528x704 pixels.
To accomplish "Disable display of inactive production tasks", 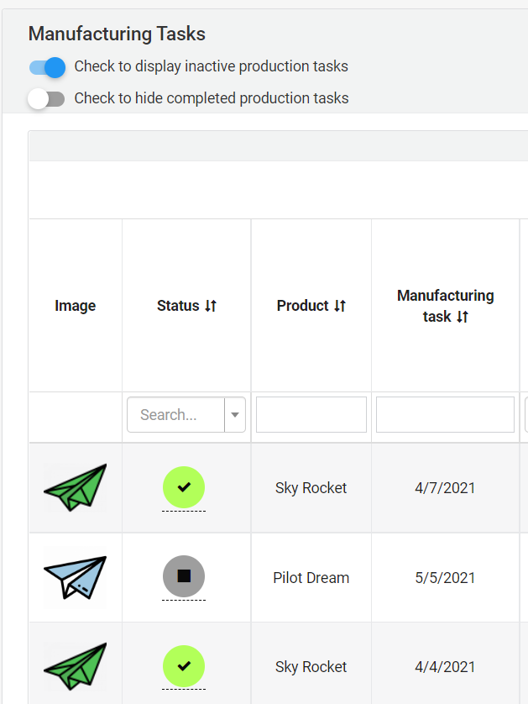I will (47, 67).
